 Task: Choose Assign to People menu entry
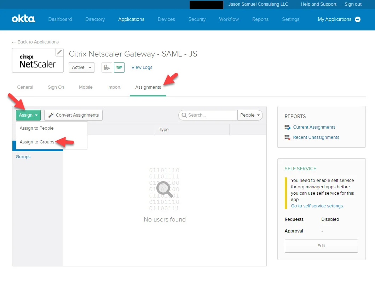point(51,128)
